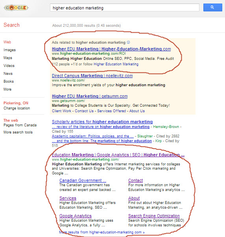Click the +1 follow Higher Education Marketing link
Viewport: 225px width, 237px height.
click(116, 64)
